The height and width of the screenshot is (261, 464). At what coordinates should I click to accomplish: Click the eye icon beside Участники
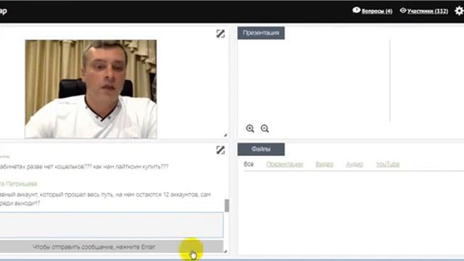403,10
